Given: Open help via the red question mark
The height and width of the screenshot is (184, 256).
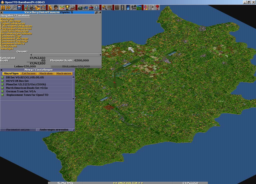Looking at the screenshot, I should point(157,7).
